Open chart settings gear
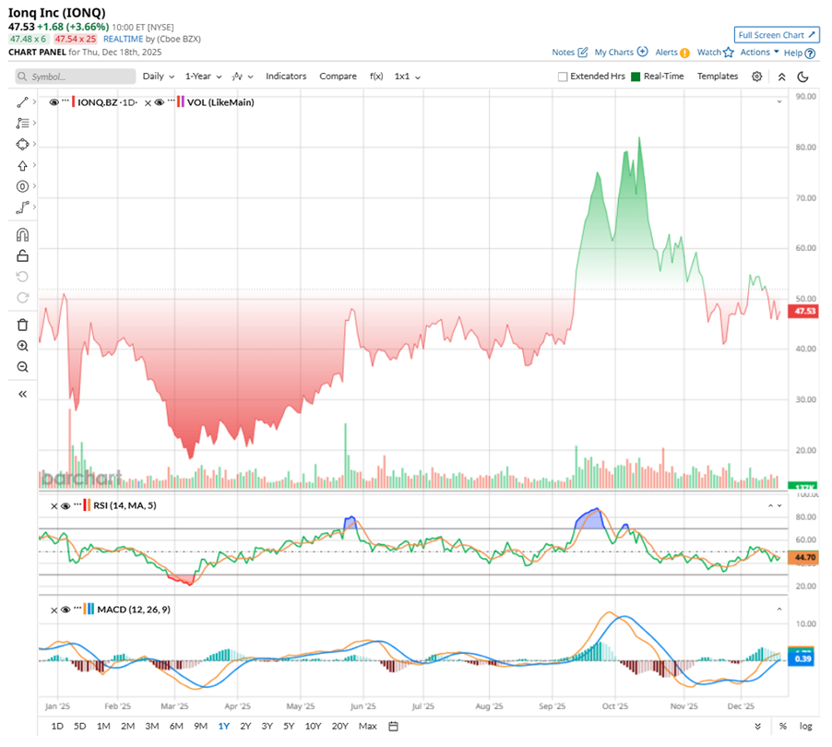832x747 pixels. coord(757,77)
